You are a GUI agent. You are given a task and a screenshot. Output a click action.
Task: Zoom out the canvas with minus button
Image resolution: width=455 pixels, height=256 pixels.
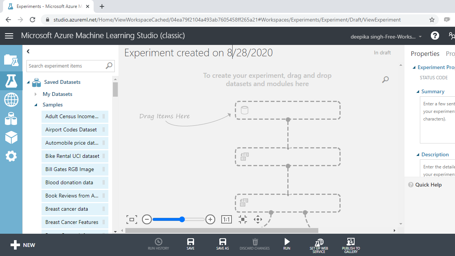tap(147, 219)
